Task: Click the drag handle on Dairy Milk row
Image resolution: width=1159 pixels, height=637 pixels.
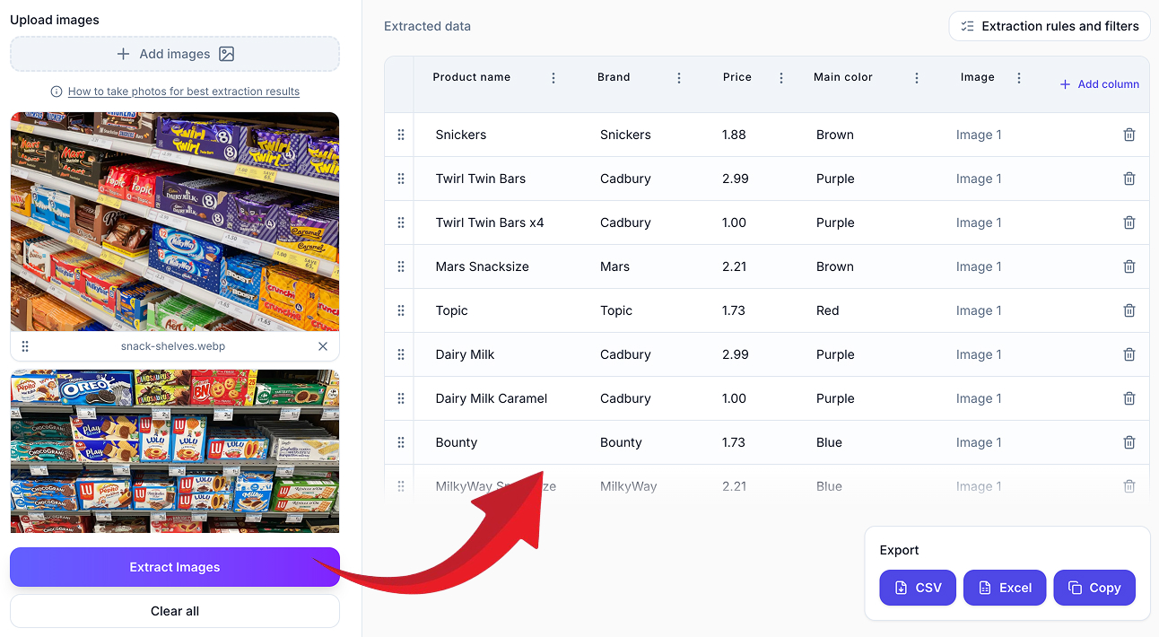Action: (401, 354)
